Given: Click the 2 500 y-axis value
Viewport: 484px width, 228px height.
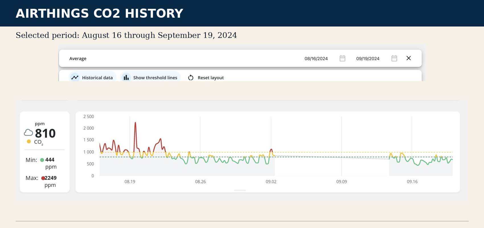Looking at the screenshot, I should (x=89, y=117).
